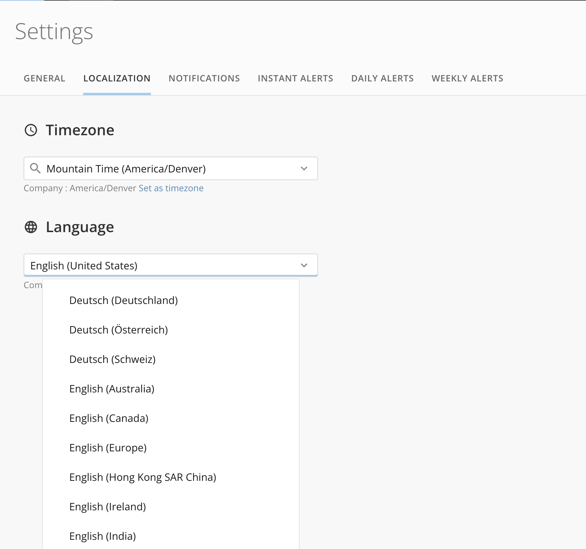Viewport: 586px width, 549px height.
Task: Go to the Instant Alerts tab
Action: [x=295, y=78]
